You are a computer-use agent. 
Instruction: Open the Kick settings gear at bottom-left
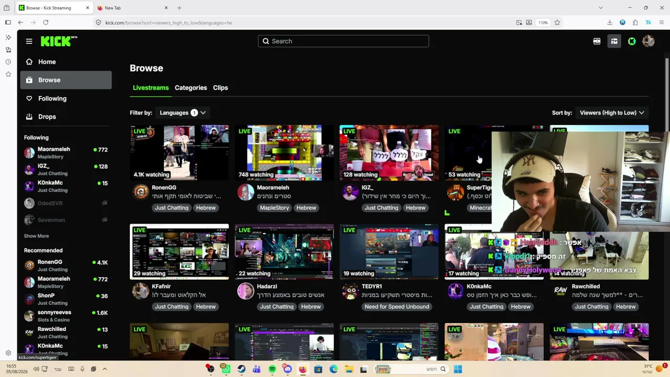click(x=8, y=353)
